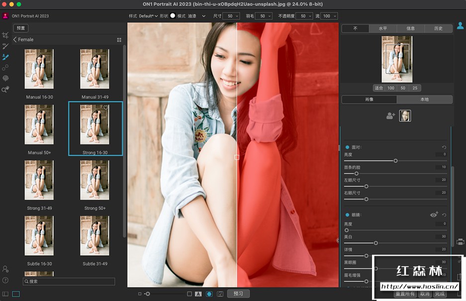This screenshot has width=466, height=301.
Task: Select the Crop tool in left toolbar
Action: pyautogui.click(x=5, y=35)
